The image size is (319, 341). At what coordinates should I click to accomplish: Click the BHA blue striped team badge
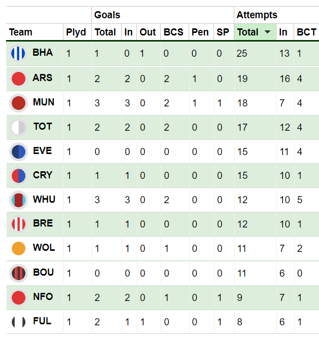tap(18, 53)
